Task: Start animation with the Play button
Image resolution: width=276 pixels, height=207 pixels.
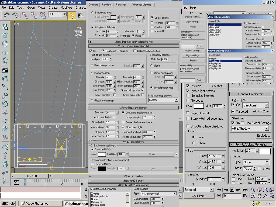Action: pos(232,189)
